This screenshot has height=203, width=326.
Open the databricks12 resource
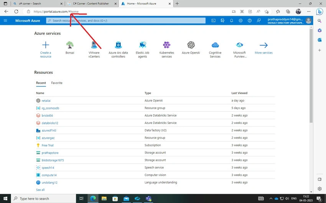pos(50,123)
